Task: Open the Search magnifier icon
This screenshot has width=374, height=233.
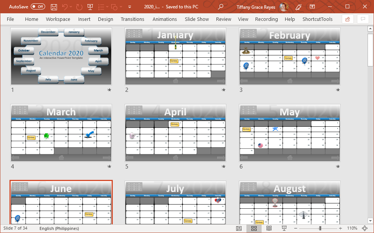Action: [x=221, y=7]
